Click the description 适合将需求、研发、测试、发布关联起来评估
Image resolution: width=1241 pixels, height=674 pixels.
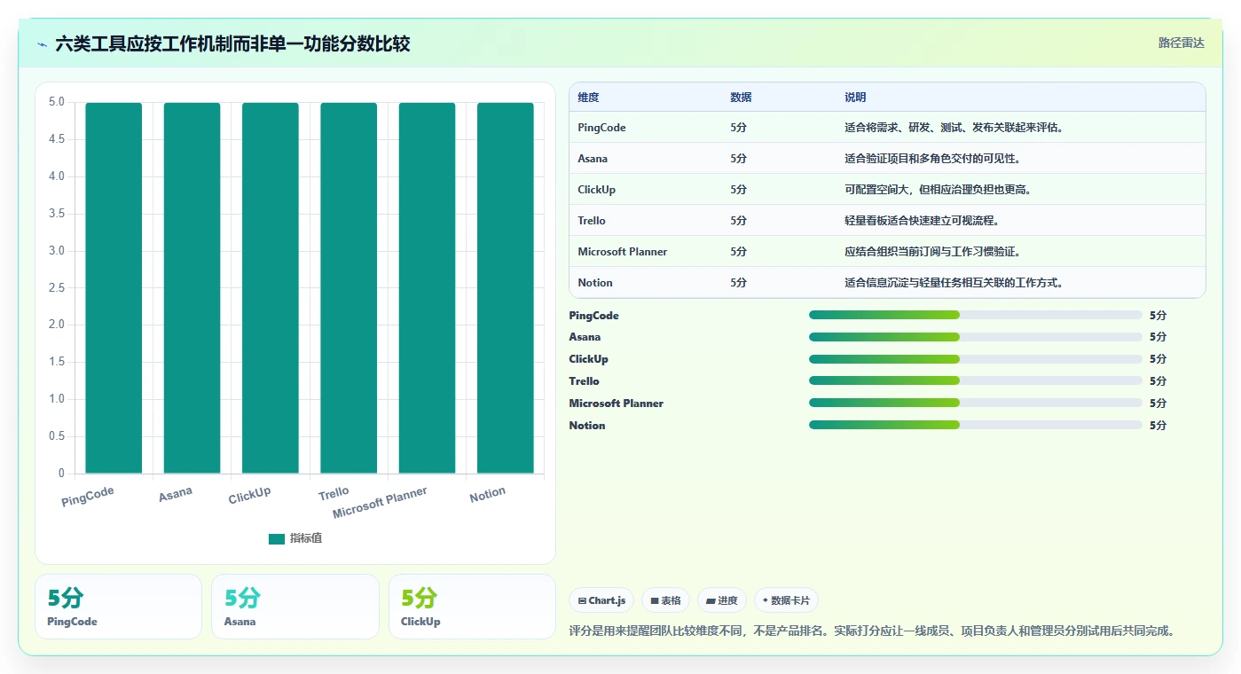point(954,128)
